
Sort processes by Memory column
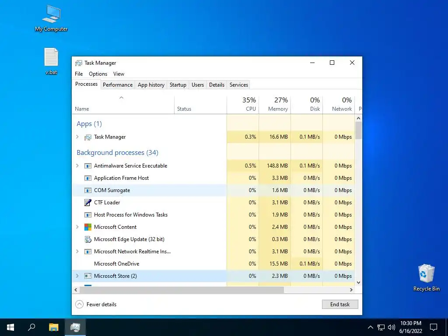tap(275, 105)
